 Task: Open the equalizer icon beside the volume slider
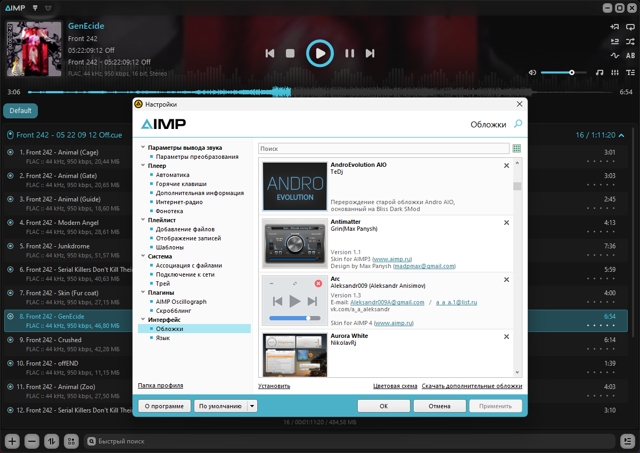pos(615,72)
